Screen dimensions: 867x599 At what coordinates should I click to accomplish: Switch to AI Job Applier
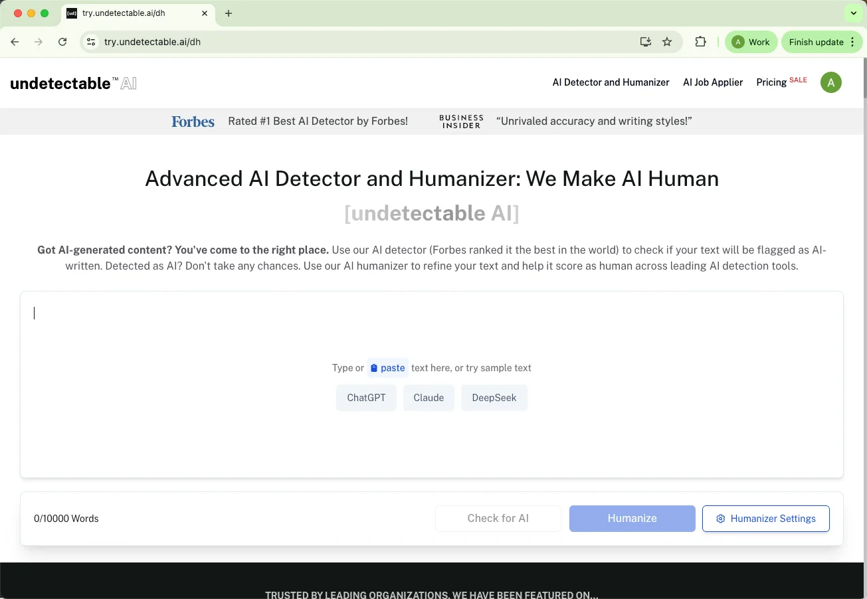pyautogui.click(x=713, y=82)
